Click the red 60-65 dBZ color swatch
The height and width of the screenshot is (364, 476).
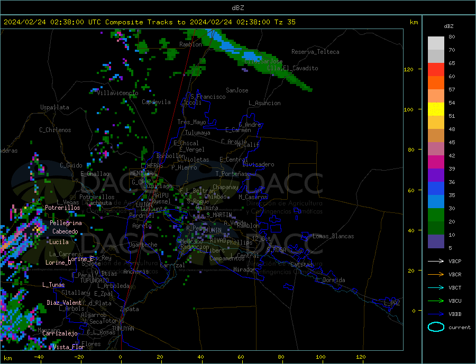click(436, 69)
